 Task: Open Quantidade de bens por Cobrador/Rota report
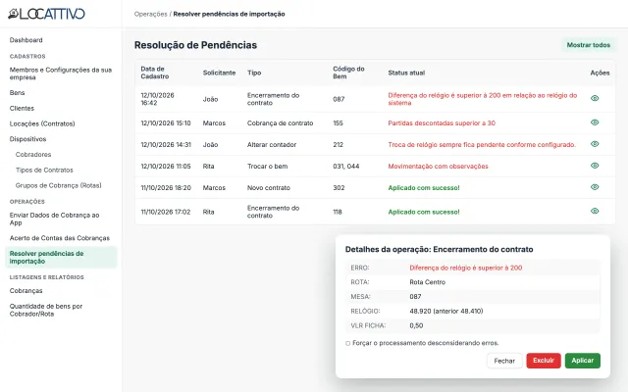click(46, 310)
